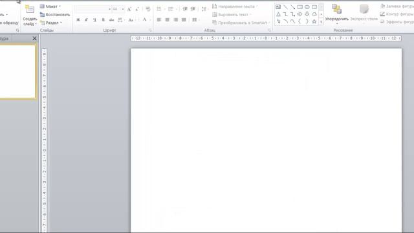Viewport: 414px width, 233px height.
Task: Click the Создать слайд button
Action: [30, 16]
